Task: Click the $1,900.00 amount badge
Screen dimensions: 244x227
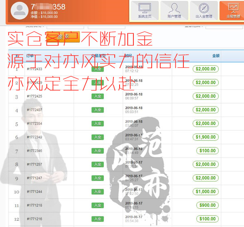Action: click(x=206, y=137)
